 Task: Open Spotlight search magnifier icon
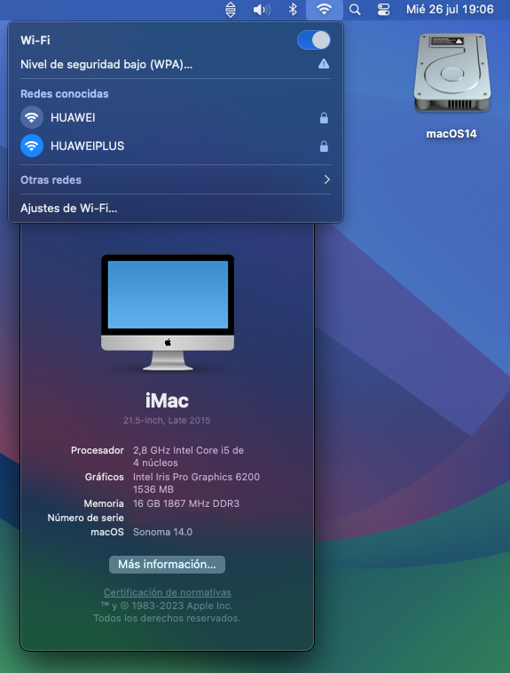pyautogui.click(x=355, y=10)
